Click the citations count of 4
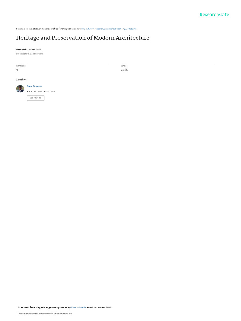This screenshot has height=321, width=241. pyautogui.click(x=17, y=70)
